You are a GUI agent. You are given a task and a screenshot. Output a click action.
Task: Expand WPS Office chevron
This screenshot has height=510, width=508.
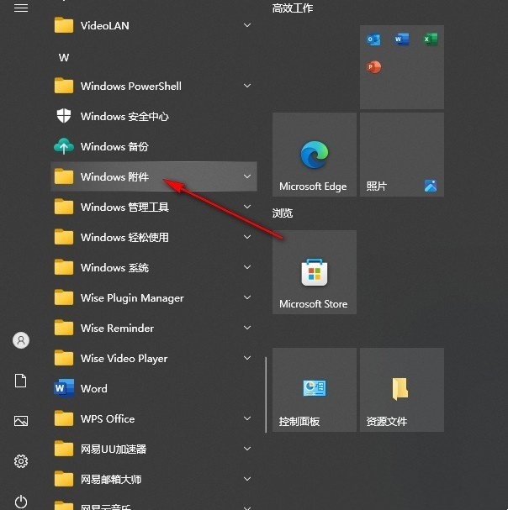(247, 418)
